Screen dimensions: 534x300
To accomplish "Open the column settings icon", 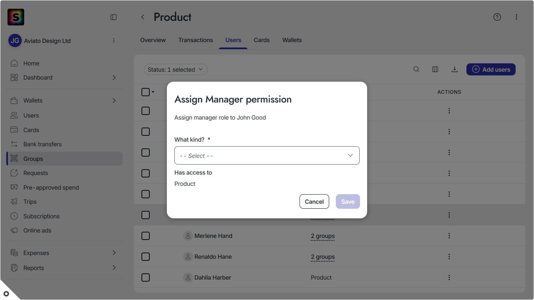I will (x=435, y=69).
